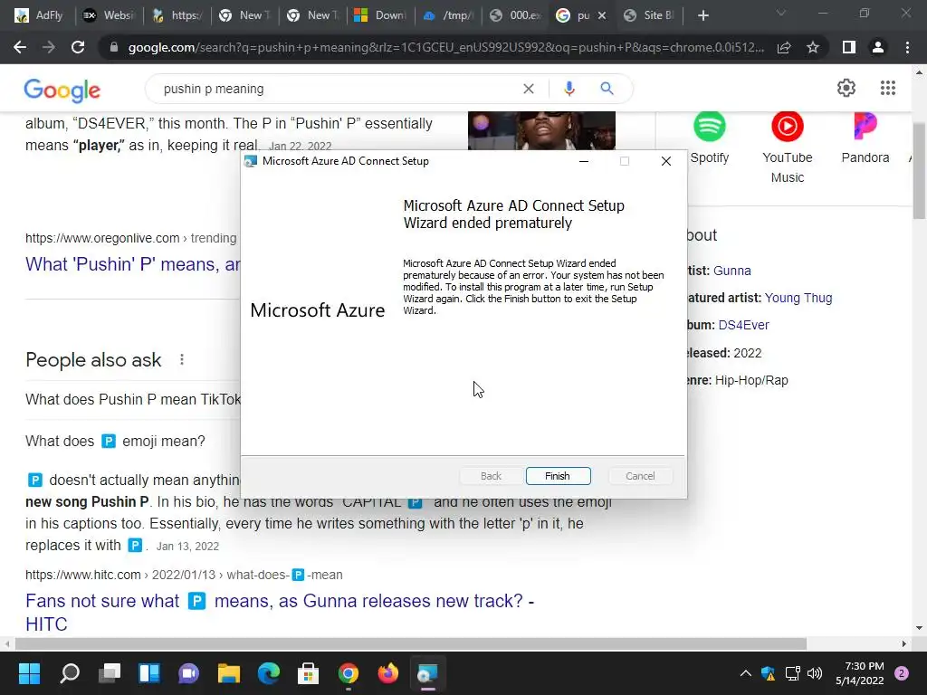Screen dimensions: 927x695
Task: Open a new Chrome tab
Action: 702,15
